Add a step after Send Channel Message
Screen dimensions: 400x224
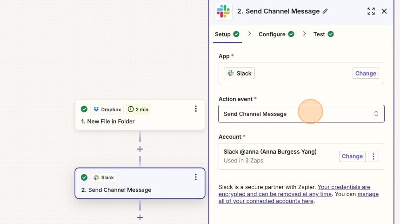[x=140, y=217]
